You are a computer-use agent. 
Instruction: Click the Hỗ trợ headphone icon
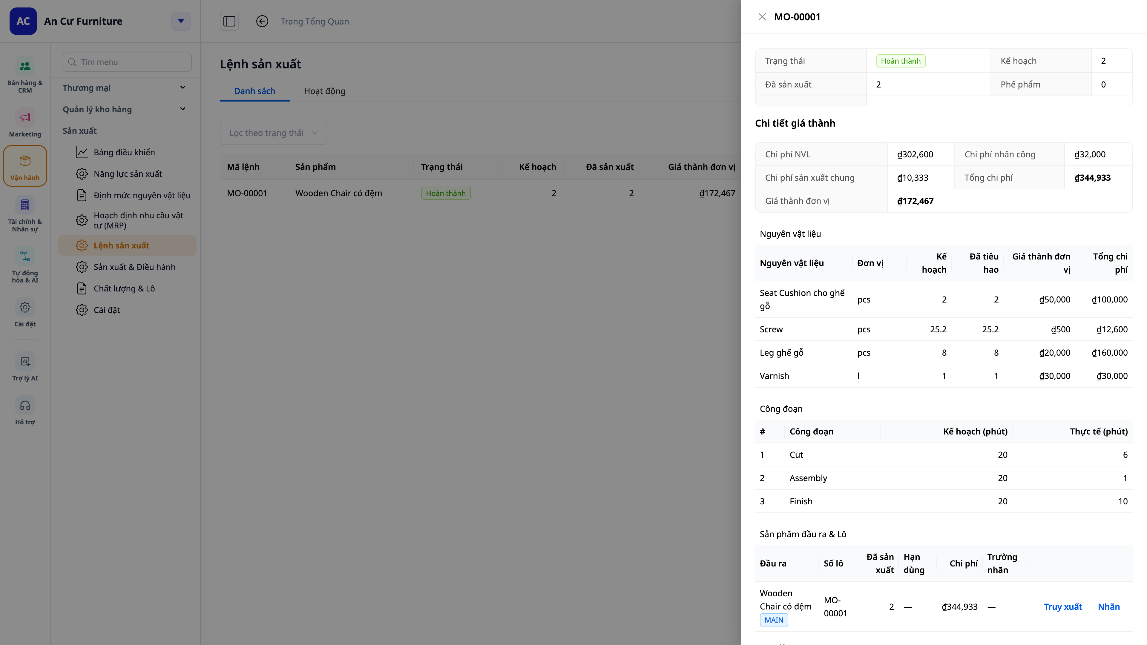(x=25, y=406)
